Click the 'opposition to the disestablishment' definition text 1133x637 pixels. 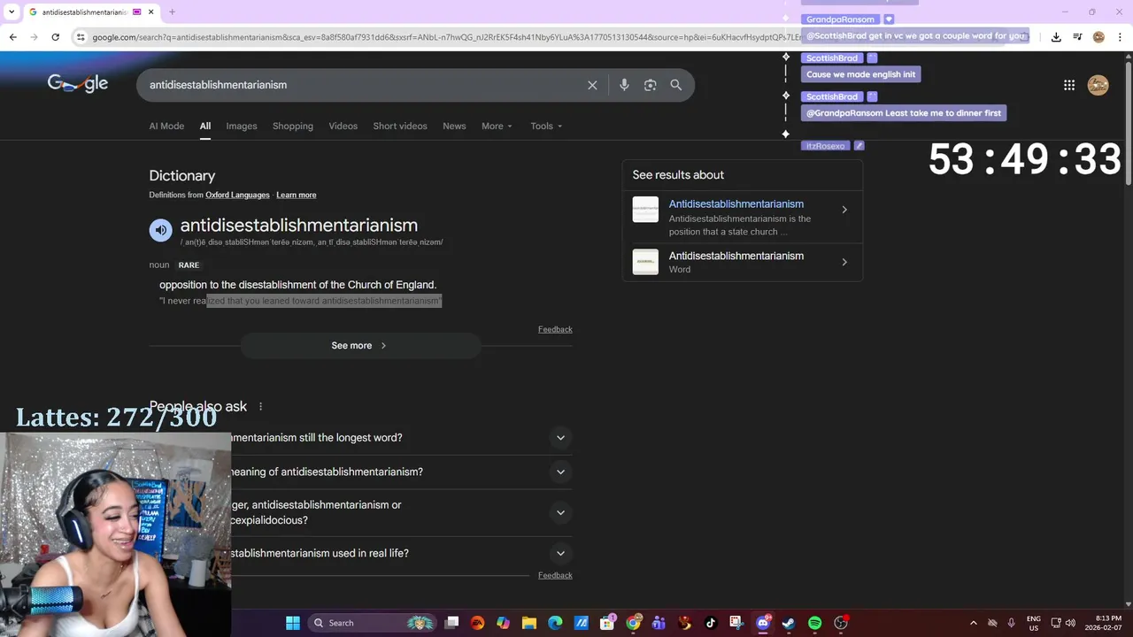click(x=297, y=285)
